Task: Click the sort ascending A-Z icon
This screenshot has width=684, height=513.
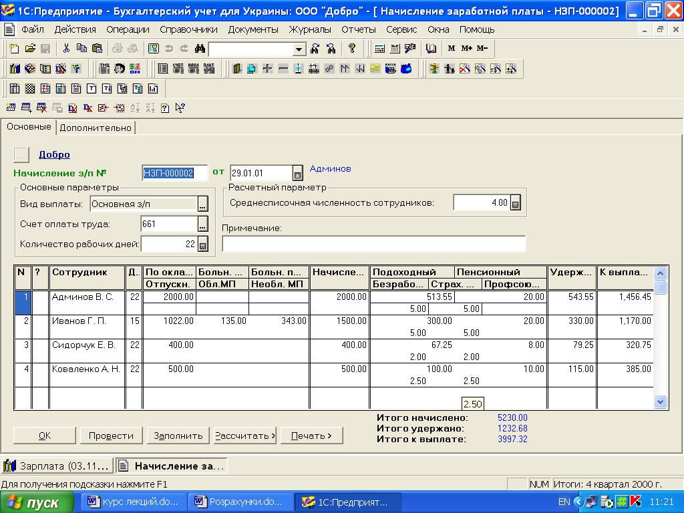Action: tap(135, 108)
